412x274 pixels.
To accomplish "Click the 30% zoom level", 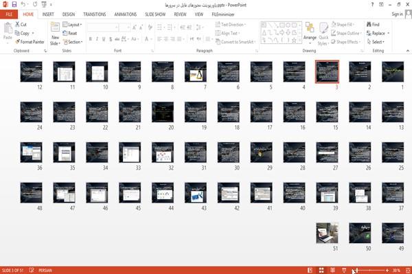I will (x=396, y=271).
